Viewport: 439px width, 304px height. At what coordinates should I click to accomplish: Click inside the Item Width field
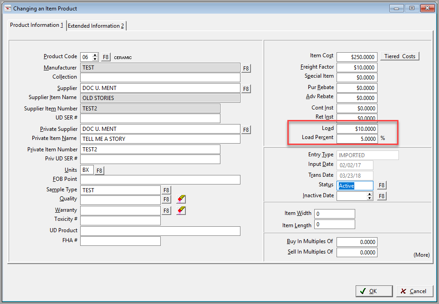tap(335, 213)
